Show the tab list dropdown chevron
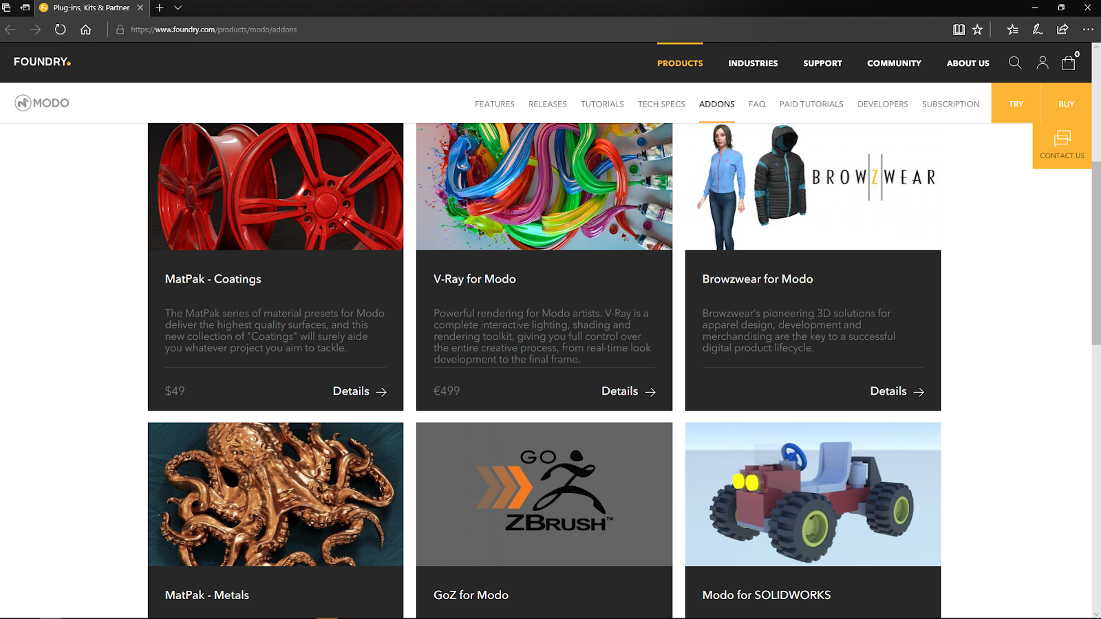Screen dimensions: 1101x619 tap(178, 8)
